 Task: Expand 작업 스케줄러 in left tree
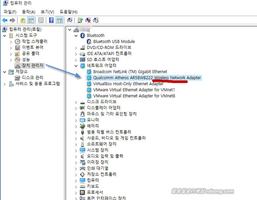coord(11,41)
